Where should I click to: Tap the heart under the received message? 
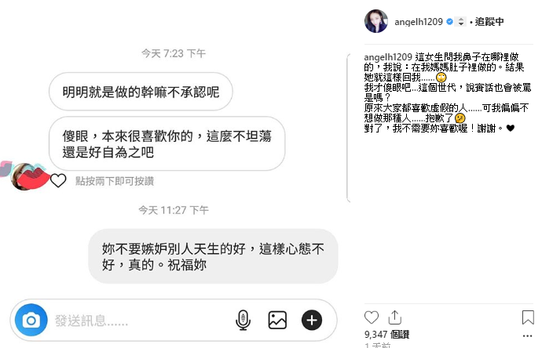58,180
